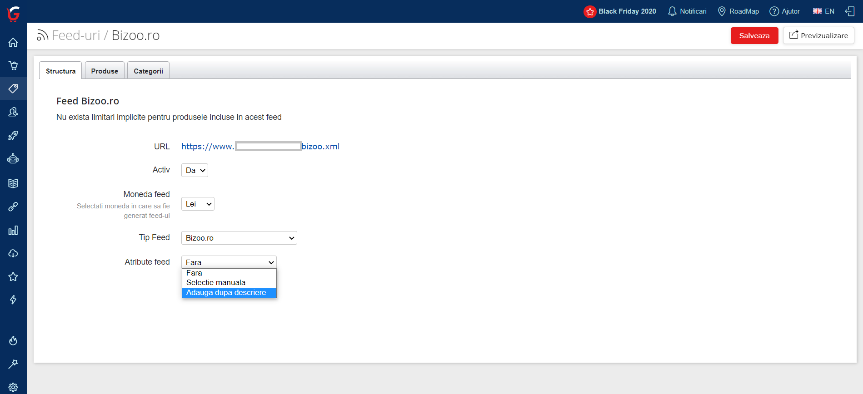This screenshot has width=863, height=394.
Task: Click the text about limitari implicite
Action: [x=169, y=117]
